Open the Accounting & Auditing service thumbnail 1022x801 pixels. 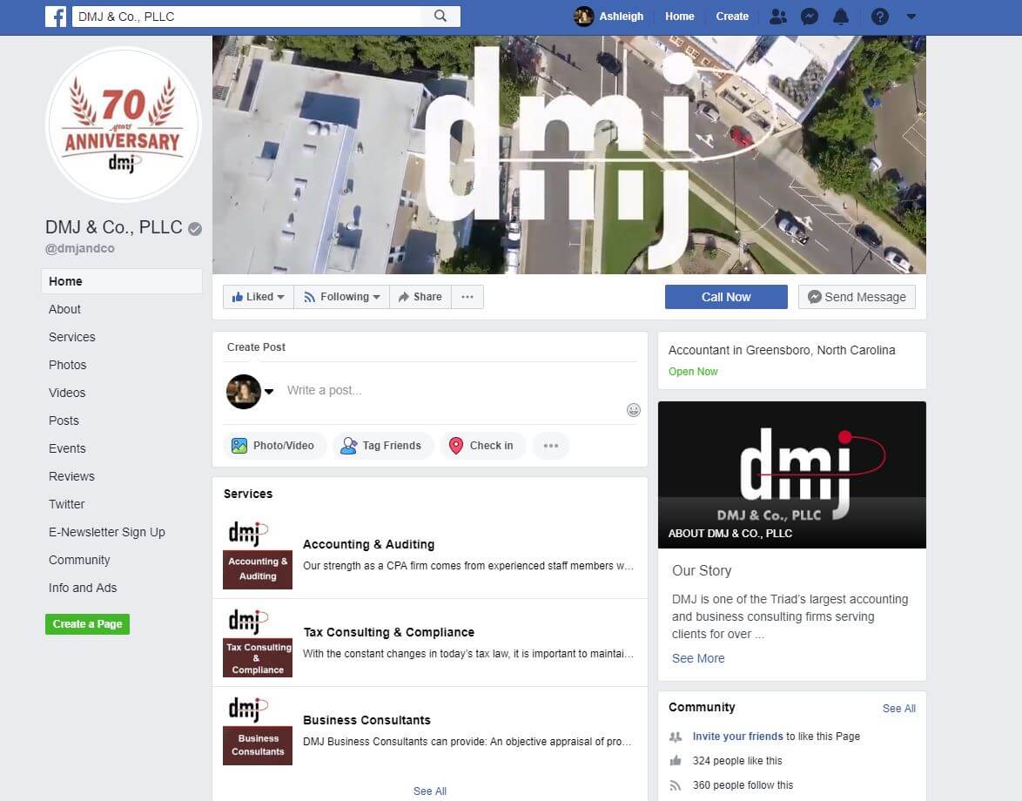click(x=258, y=555)
